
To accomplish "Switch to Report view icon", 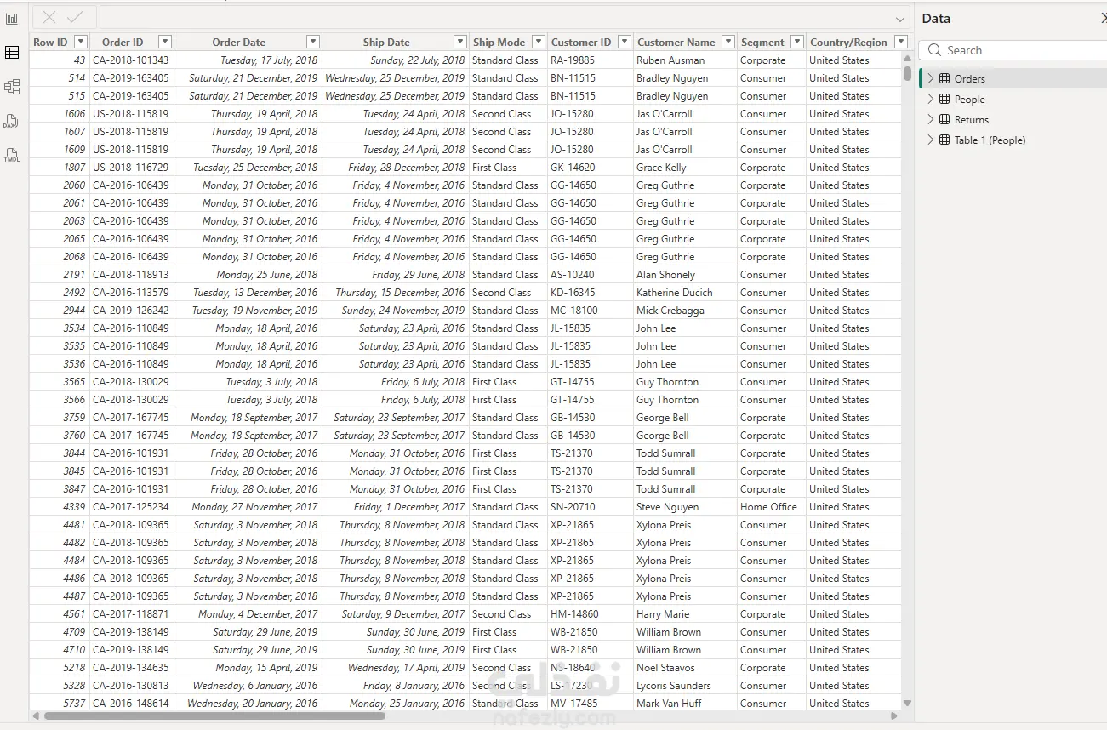I will tap(12, 19).
